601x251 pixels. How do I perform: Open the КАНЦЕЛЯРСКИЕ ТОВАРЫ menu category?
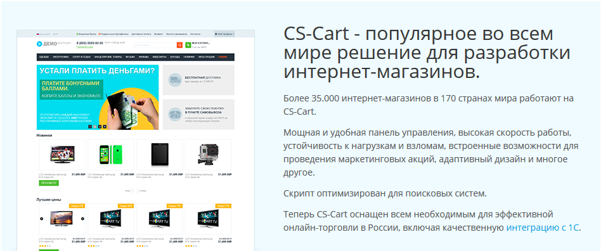[108, 56]
